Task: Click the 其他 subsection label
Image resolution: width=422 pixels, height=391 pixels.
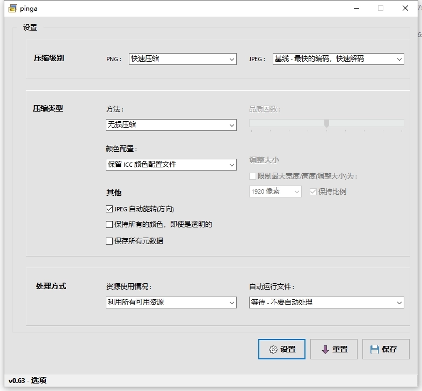Action: tap(114, 193)
